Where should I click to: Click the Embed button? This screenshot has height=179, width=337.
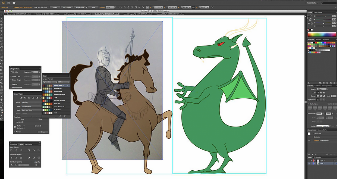pos(54,7)
